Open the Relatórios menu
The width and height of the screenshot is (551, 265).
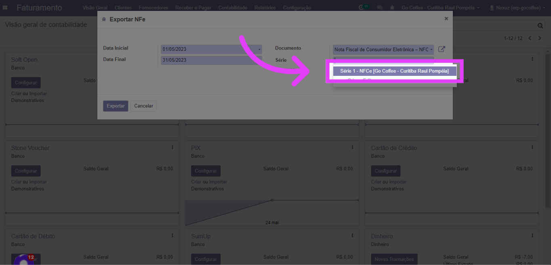click(x=265, y=8)
